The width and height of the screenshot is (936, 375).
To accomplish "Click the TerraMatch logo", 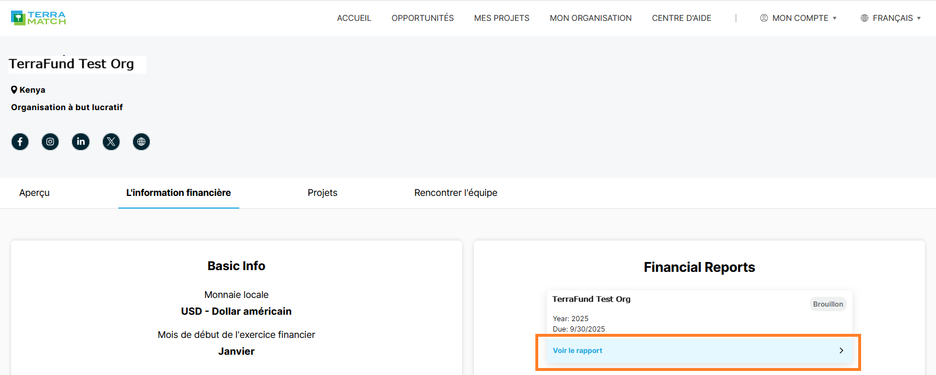I will tap(38, 18).
